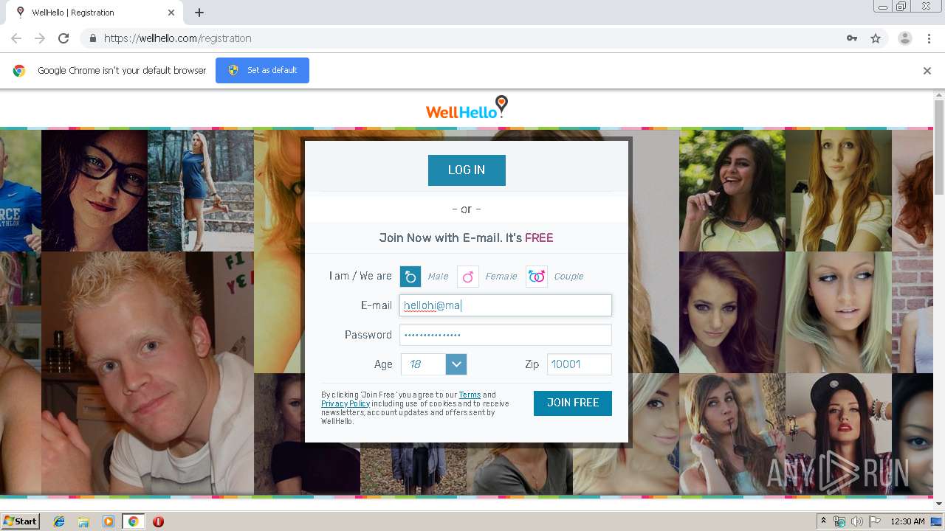
Task: Click the blond man photo thumbnail
Action: click(148, 372)
